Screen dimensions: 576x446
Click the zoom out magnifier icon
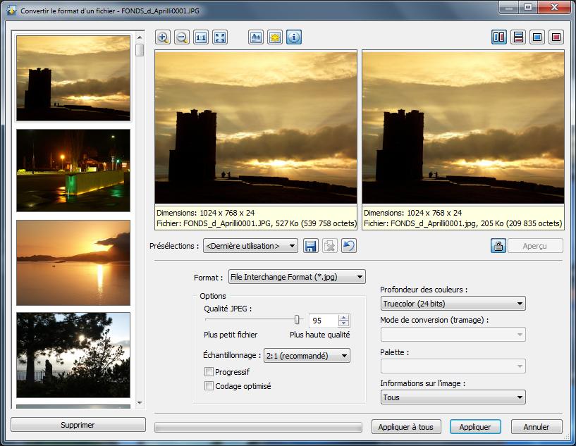tap(182, 37)
